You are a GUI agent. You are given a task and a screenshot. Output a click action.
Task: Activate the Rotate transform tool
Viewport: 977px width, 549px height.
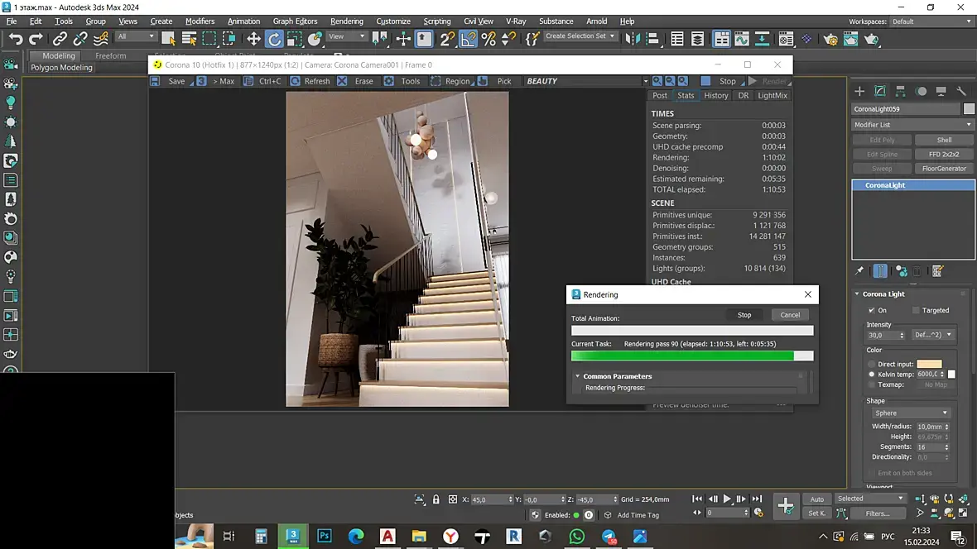coord(274,39)
